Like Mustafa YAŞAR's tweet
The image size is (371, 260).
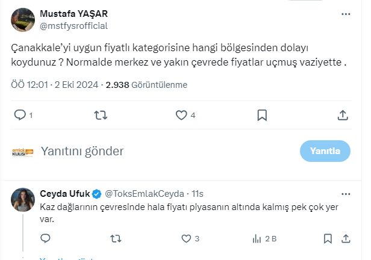click(181, 114)
